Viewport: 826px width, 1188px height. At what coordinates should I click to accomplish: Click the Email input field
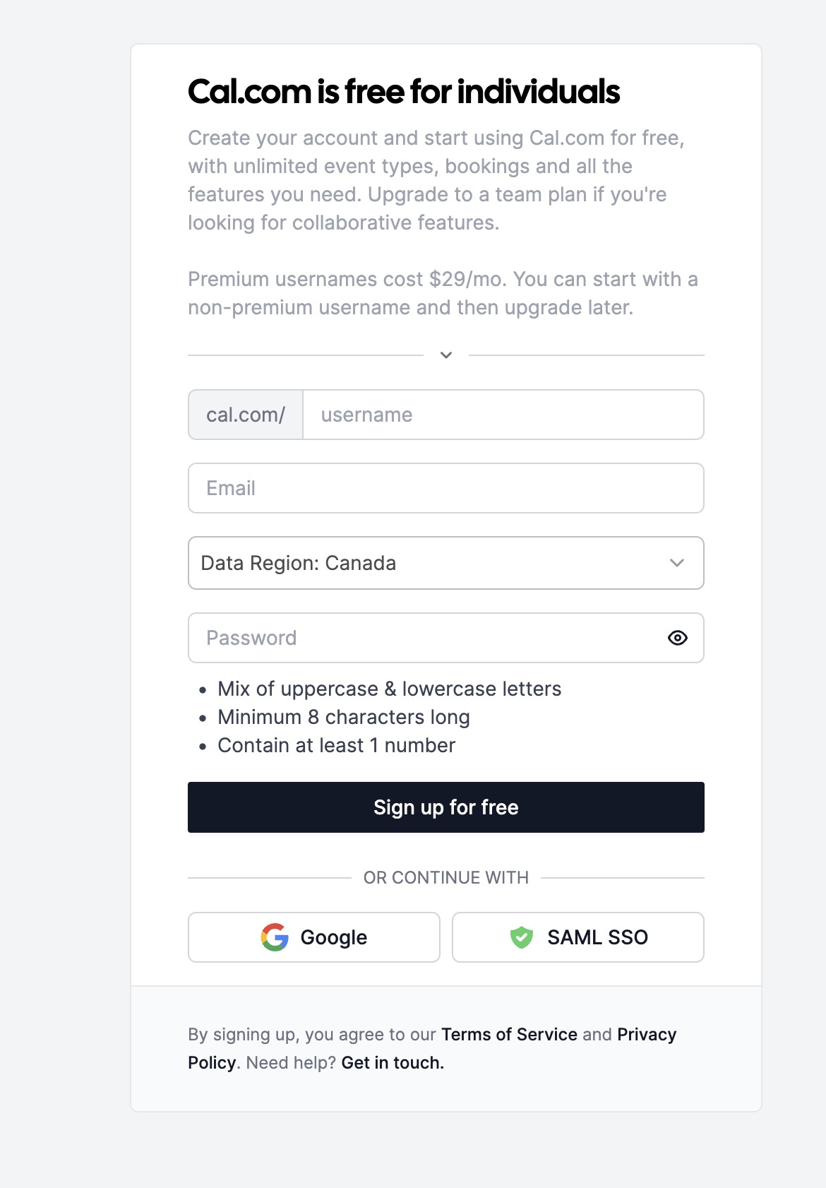445,488
